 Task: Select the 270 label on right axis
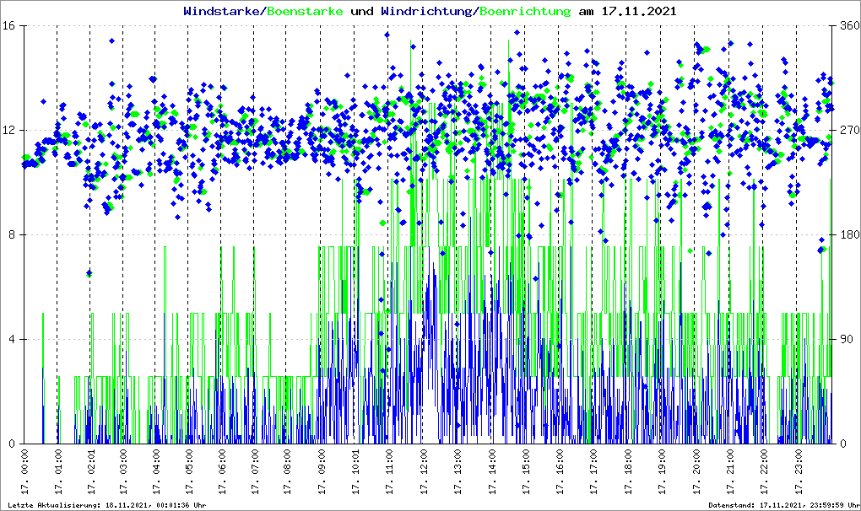(847, 131)
